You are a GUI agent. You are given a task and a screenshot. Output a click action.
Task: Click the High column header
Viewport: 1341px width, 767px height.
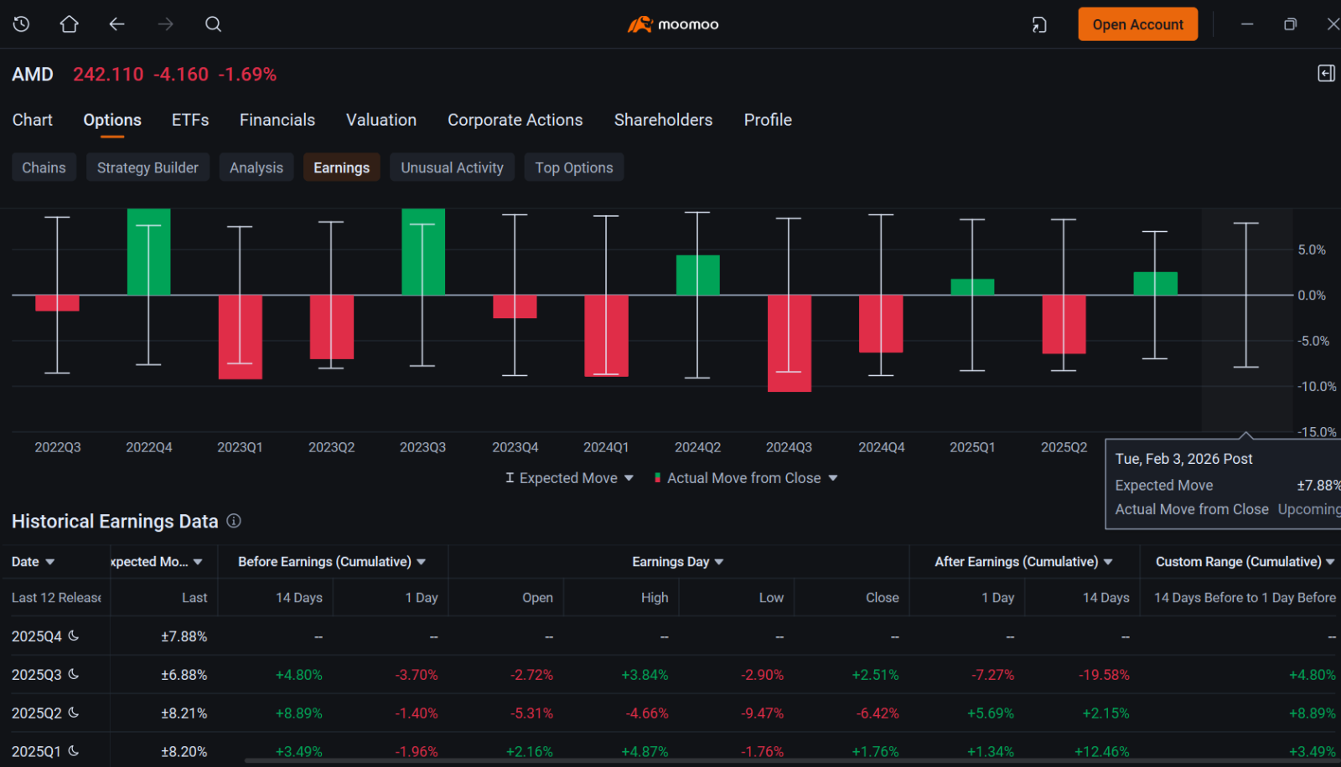tap(655, 598)
